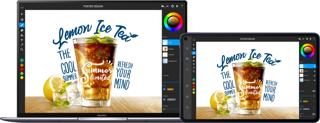Click the Add button on the laptop
Screen dimensions: 320x123
click(22, 6)
